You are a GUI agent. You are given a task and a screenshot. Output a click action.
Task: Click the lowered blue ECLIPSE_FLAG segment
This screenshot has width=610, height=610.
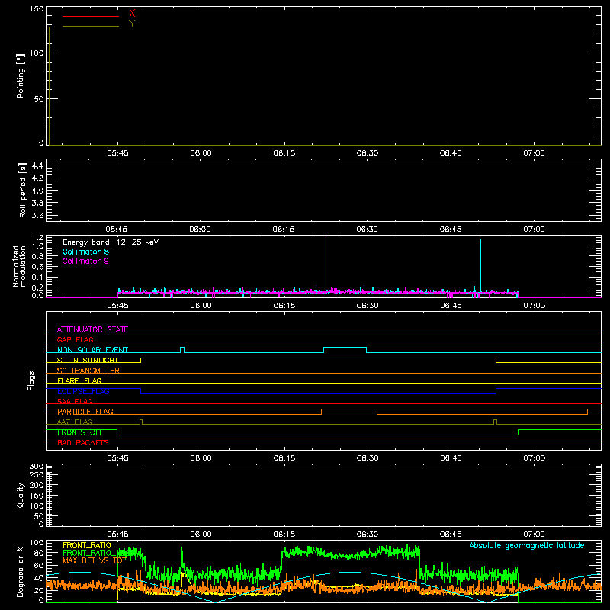coord(318,393)
